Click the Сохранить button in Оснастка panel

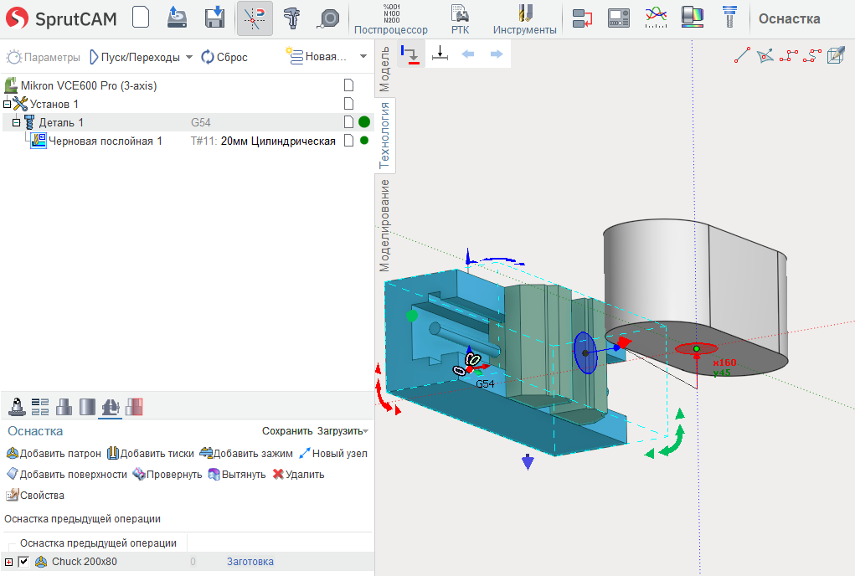pyautogui.click(x=286, y=431)
